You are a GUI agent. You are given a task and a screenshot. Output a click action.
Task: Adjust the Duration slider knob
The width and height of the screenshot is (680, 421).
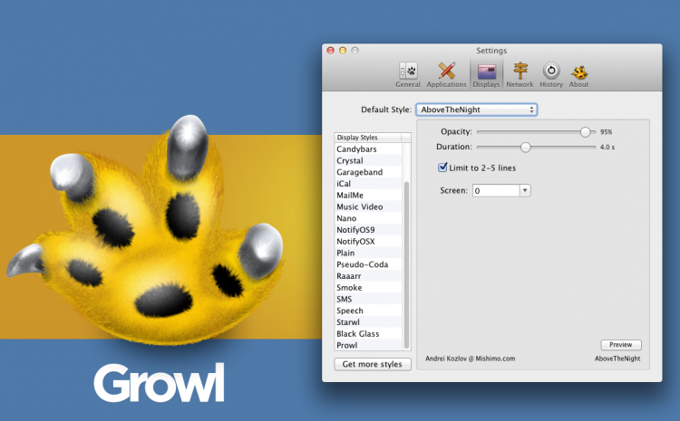[525, 148]
